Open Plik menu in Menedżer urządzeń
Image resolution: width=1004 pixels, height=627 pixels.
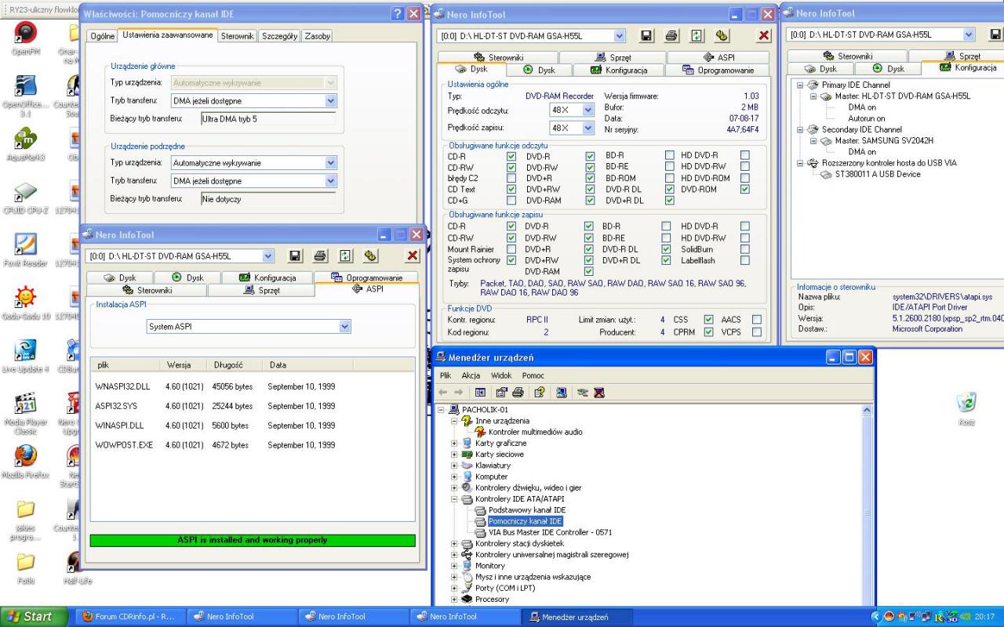(x=446, y=375)
